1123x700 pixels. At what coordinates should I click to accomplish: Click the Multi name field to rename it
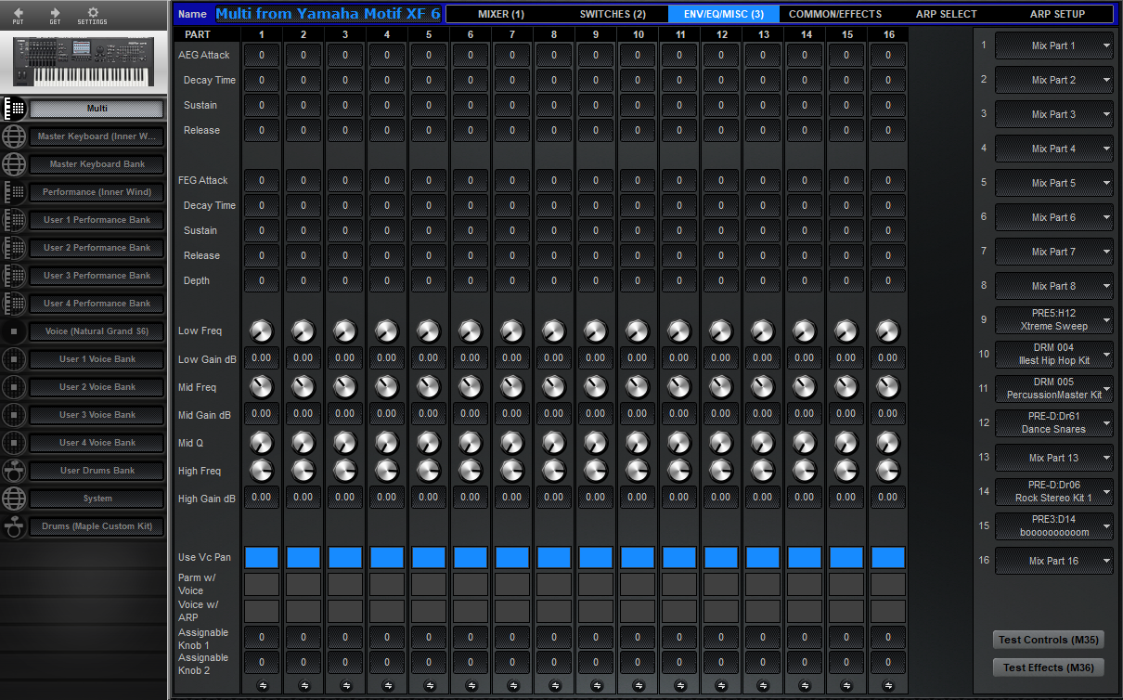[327, 13]
